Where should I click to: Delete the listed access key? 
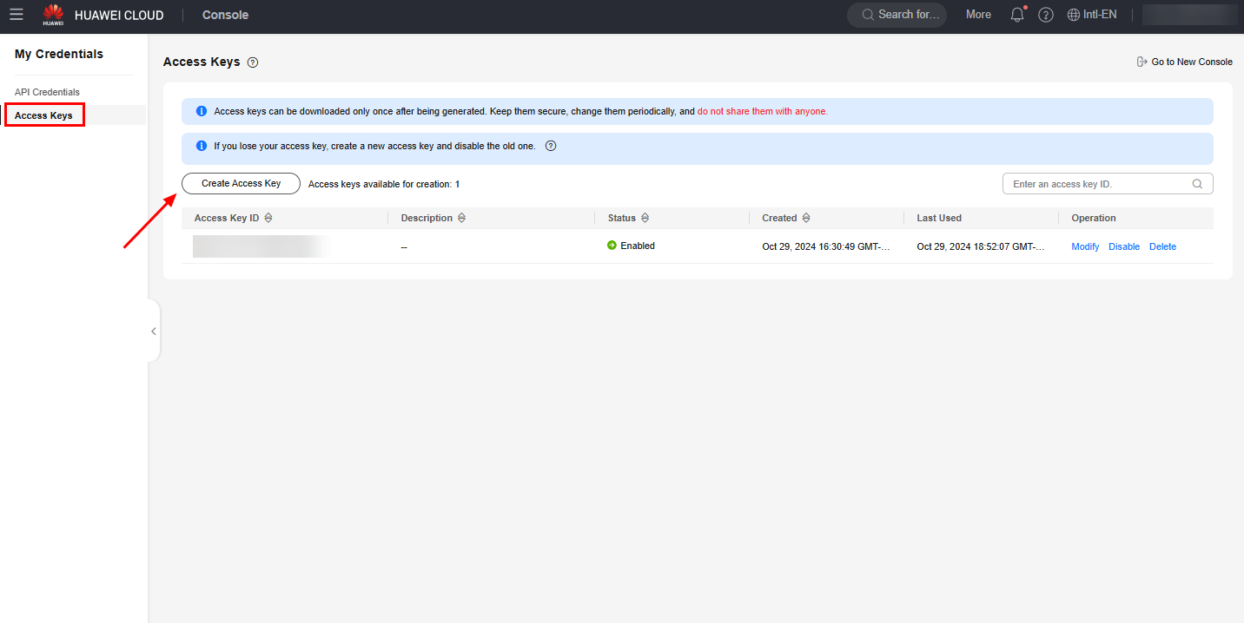[x=1162, y=246]
